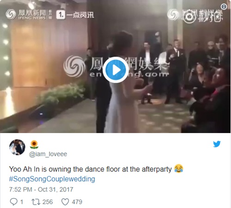Screen dimensions: 231x208
Task: Click the sunflower emoji display name
Action: (34, 145)
